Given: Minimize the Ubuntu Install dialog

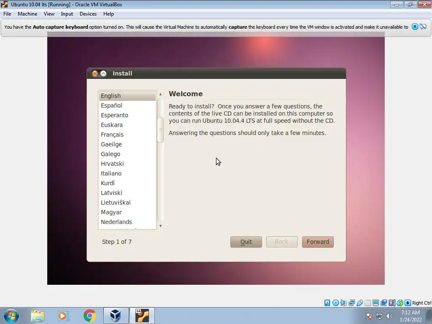Looking at the screenshot, I should [103, 73].
